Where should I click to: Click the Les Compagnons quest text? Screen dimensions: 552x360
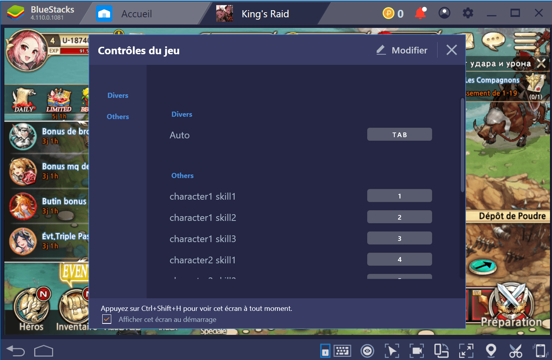[493, 80]
